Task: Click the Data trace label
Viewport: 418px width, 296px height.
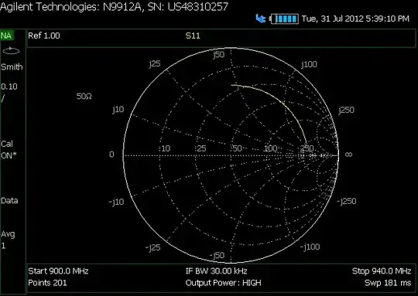Action: (9, 200)
